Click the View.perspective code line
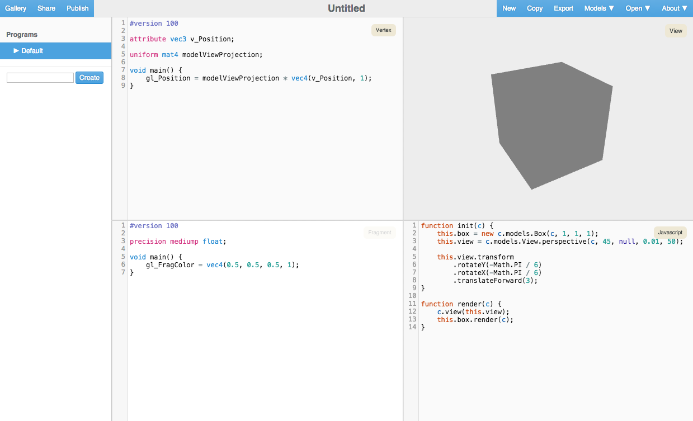Screen dimensions: 693x421 coord(560,242)
